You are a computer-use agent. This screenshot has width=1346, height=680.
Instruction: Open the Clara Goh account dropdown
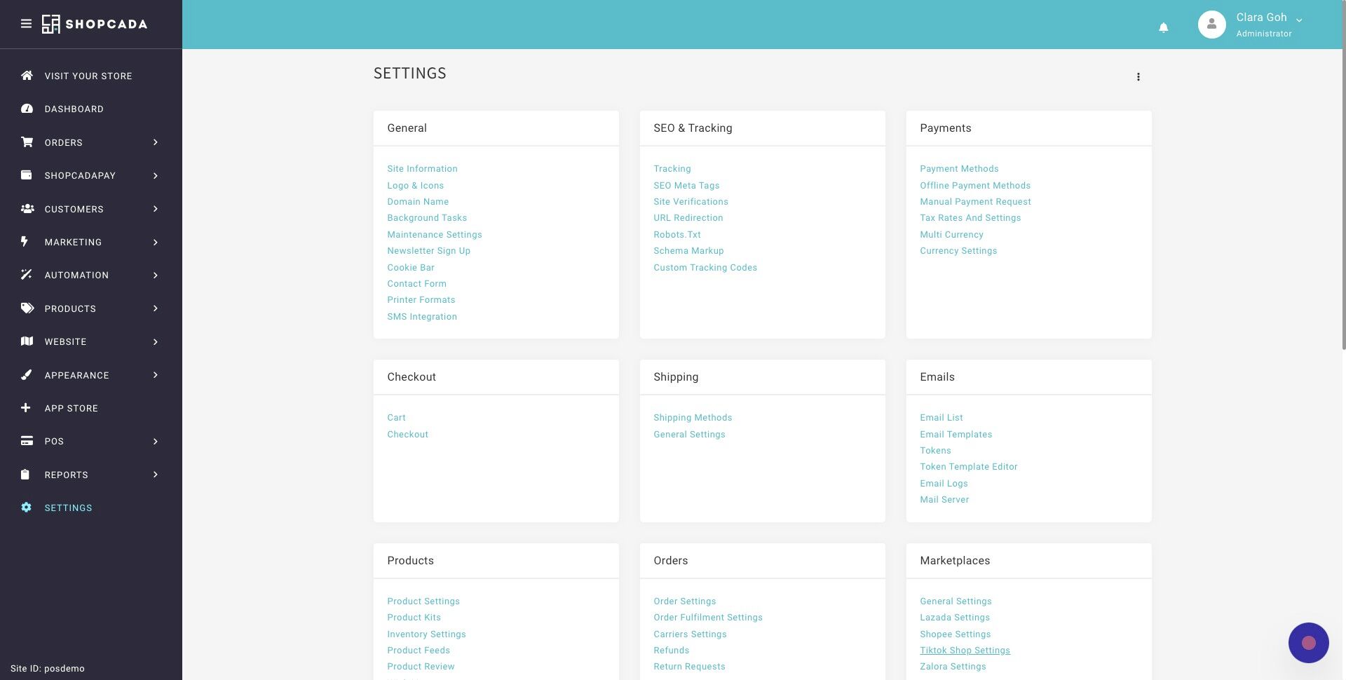pos(1269,25)
